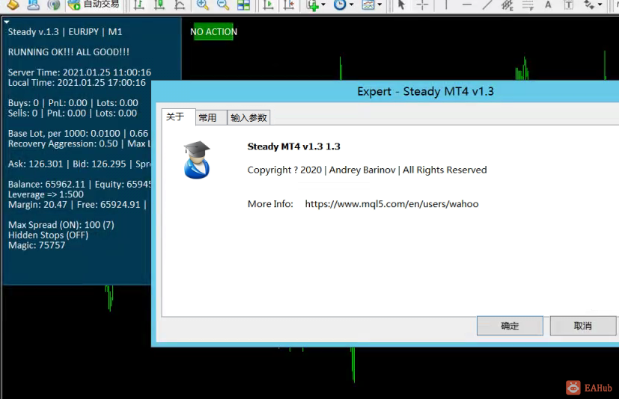Click the Copyright Andrey Barinov line
The image size is (619, 399).
tap(368, 170)
